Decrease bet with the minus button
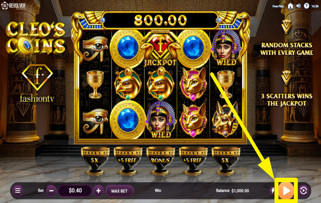 click(51, 191)
